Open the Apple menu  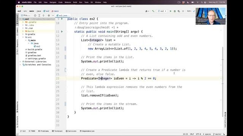point(19,2)
